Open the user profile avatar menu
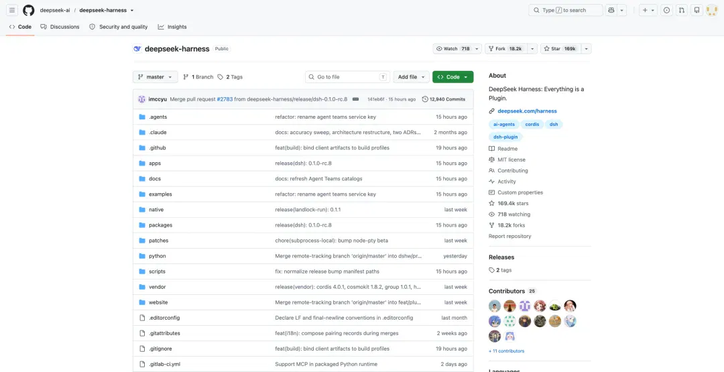The width and height of the screenshot is (724, 372). click(x=711, y=10)
